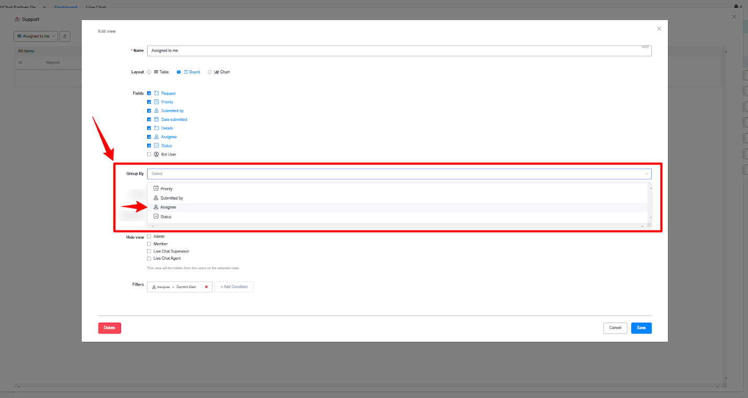Screen dimensions: 748x398
Task: Enable the Bot User field checkbox
Action: [x=149, y=154]
